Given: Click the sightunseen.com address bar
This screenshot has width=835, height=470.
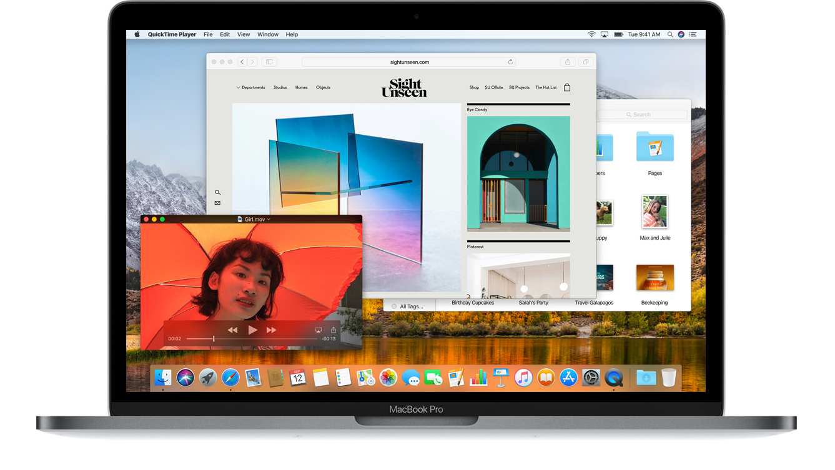Looking at the screenshot, I should coord(409,62).
